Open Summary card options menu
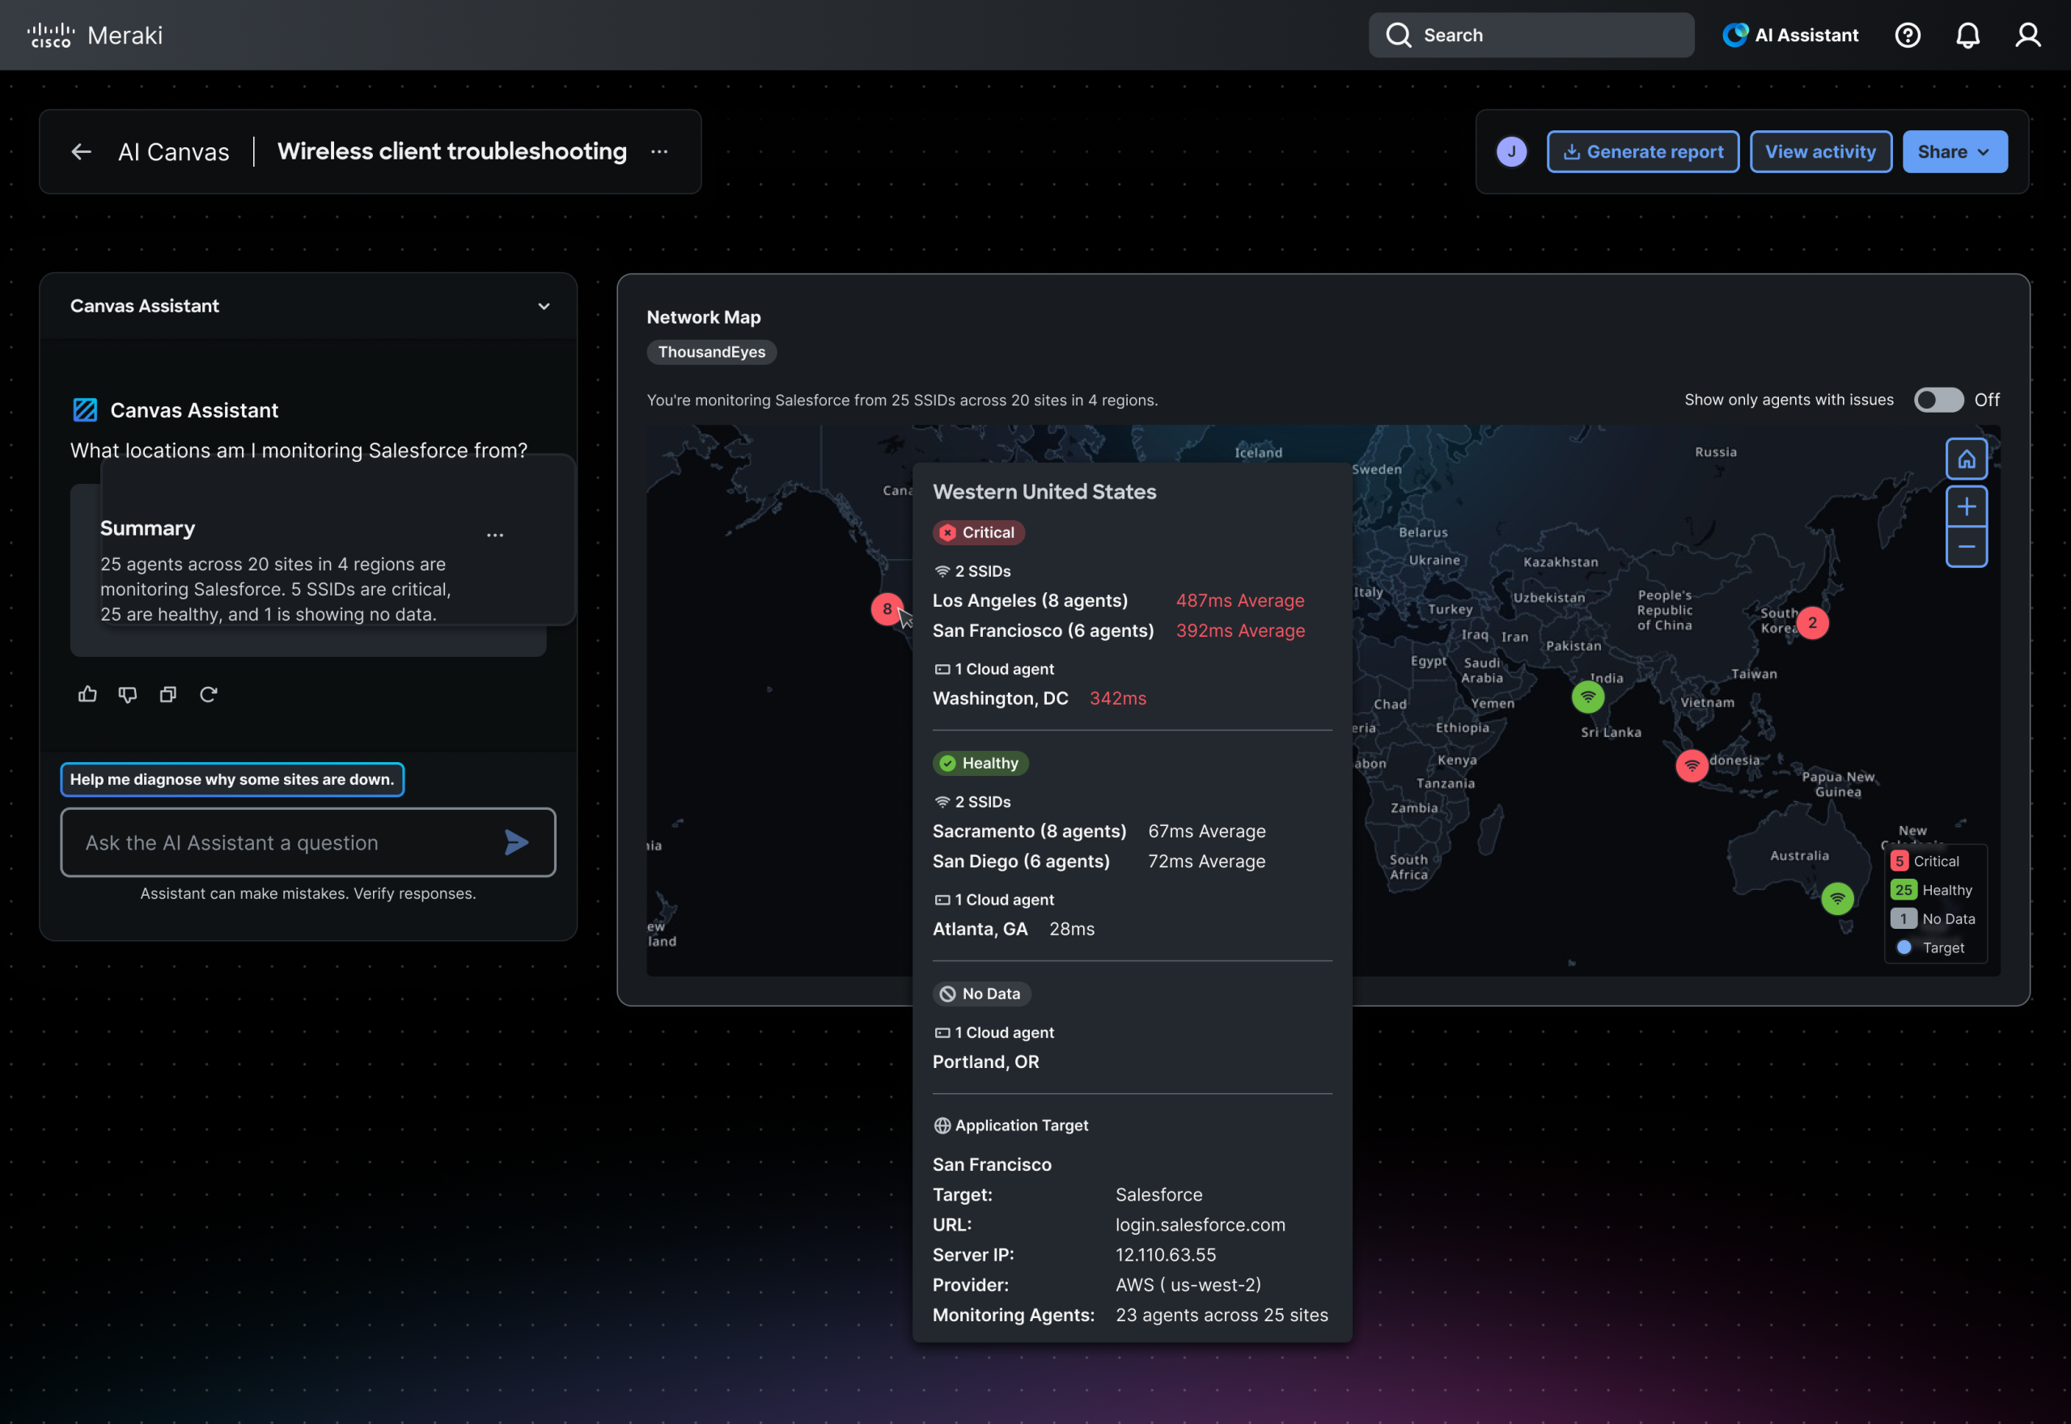The width and height of the screenshot is (2071, 1424). point(495,536)
